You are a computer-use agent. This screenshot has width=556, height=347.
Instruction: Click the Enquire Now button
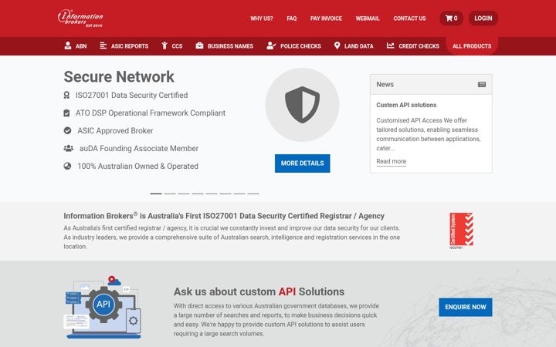tap(466, 307)
